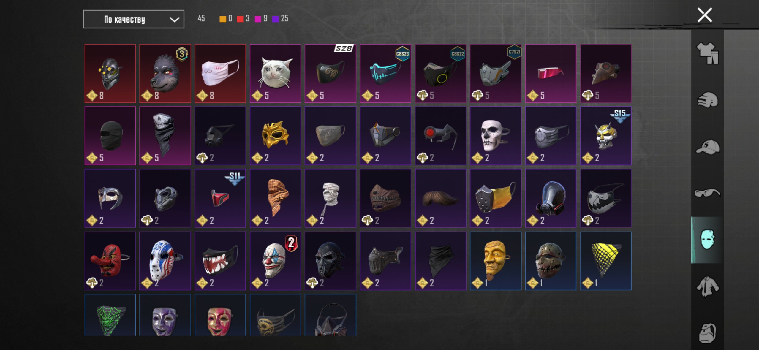Select the sunglasses category icon
The height and width of the screenshot is (350, 759).
click(708, 193)
